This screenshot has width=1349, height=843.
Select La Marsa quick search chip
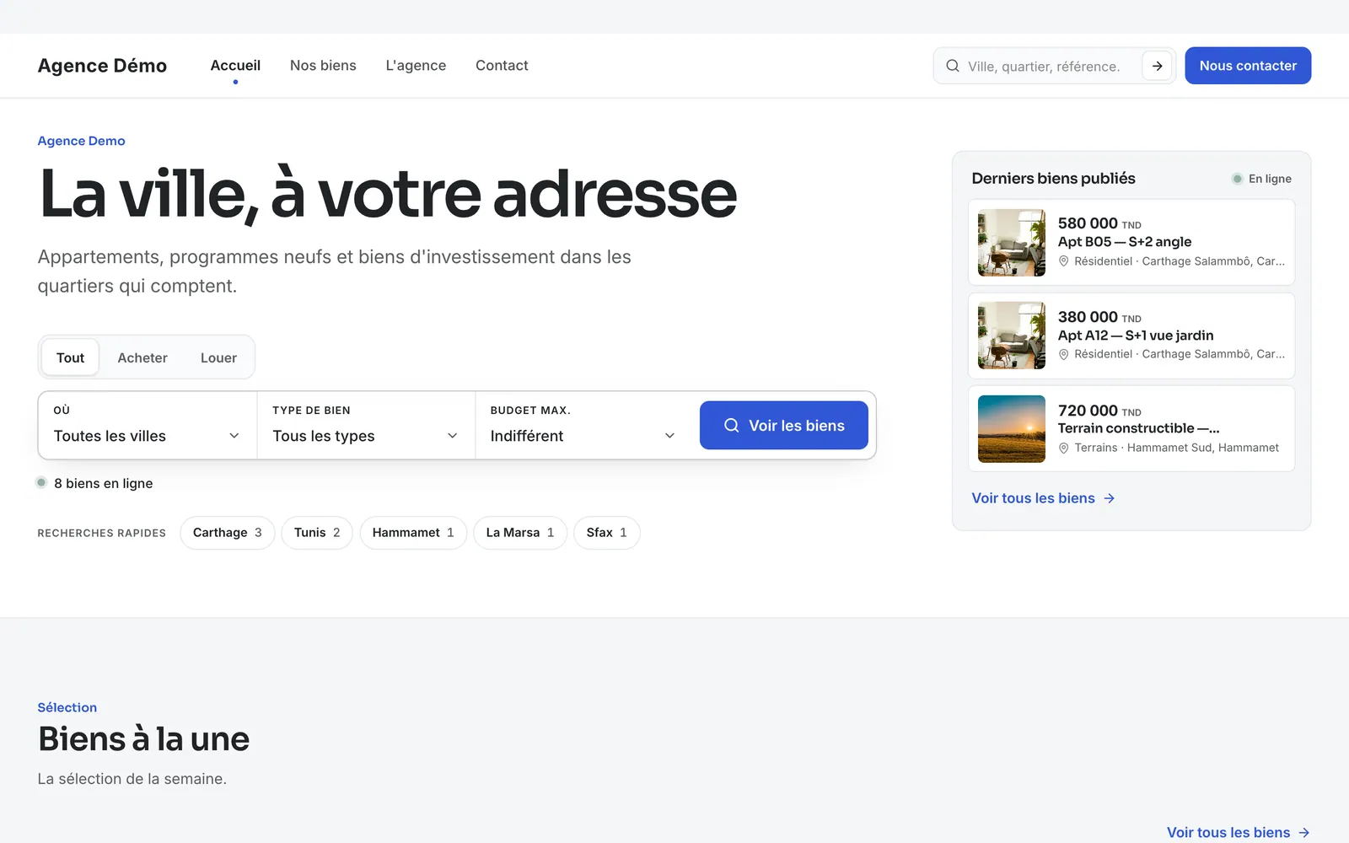[520, 533]
